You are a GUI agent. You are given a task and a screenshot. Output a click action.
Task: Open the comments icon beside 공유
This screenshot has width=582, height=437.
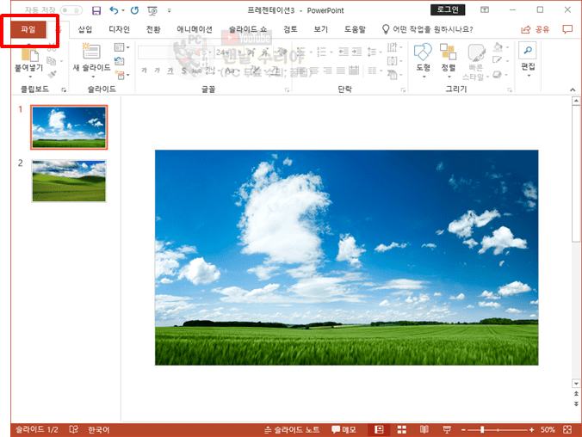(567, 29)
